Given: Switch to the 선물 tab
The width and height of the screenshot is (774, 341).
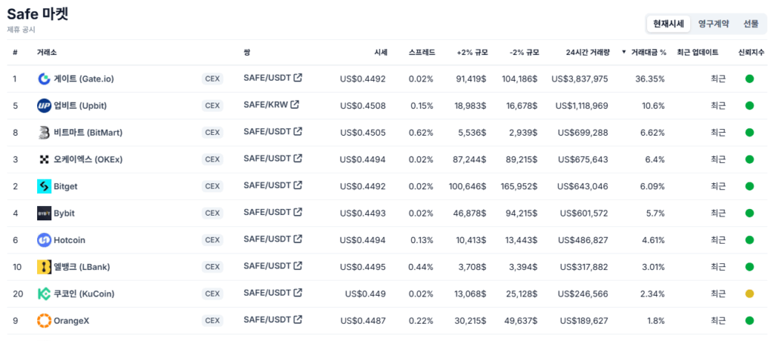Looking at the screenshot, I should pyautogui.click(x=751, y=23).
